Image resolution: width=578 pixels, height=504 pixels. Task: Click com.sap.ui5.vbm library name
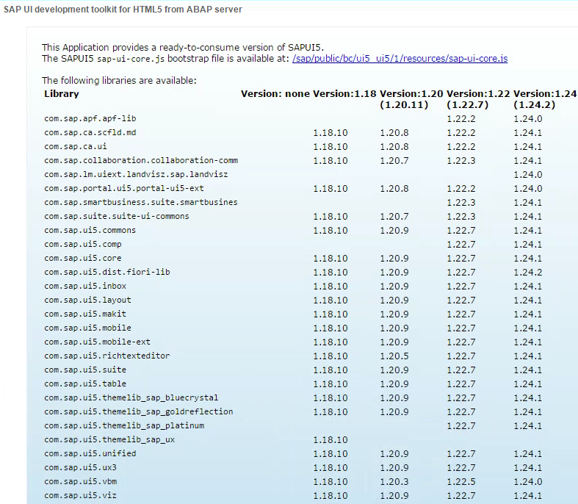tap(80, 481)
